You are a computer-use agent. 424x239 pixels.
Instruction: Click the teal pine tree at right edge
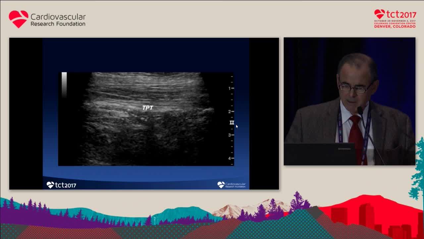pos(418,169)
